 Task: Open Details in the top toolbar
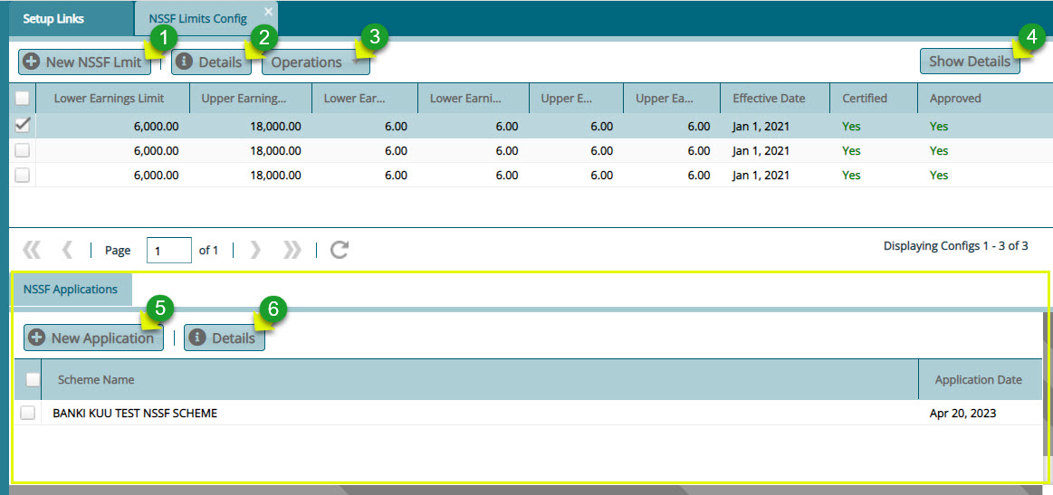coord(211,62)
